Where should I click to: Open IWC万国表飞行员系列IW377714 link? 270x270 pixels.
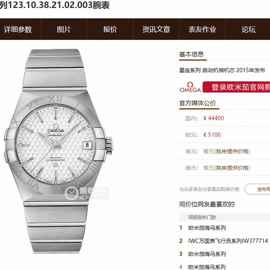tap(228, 241)
